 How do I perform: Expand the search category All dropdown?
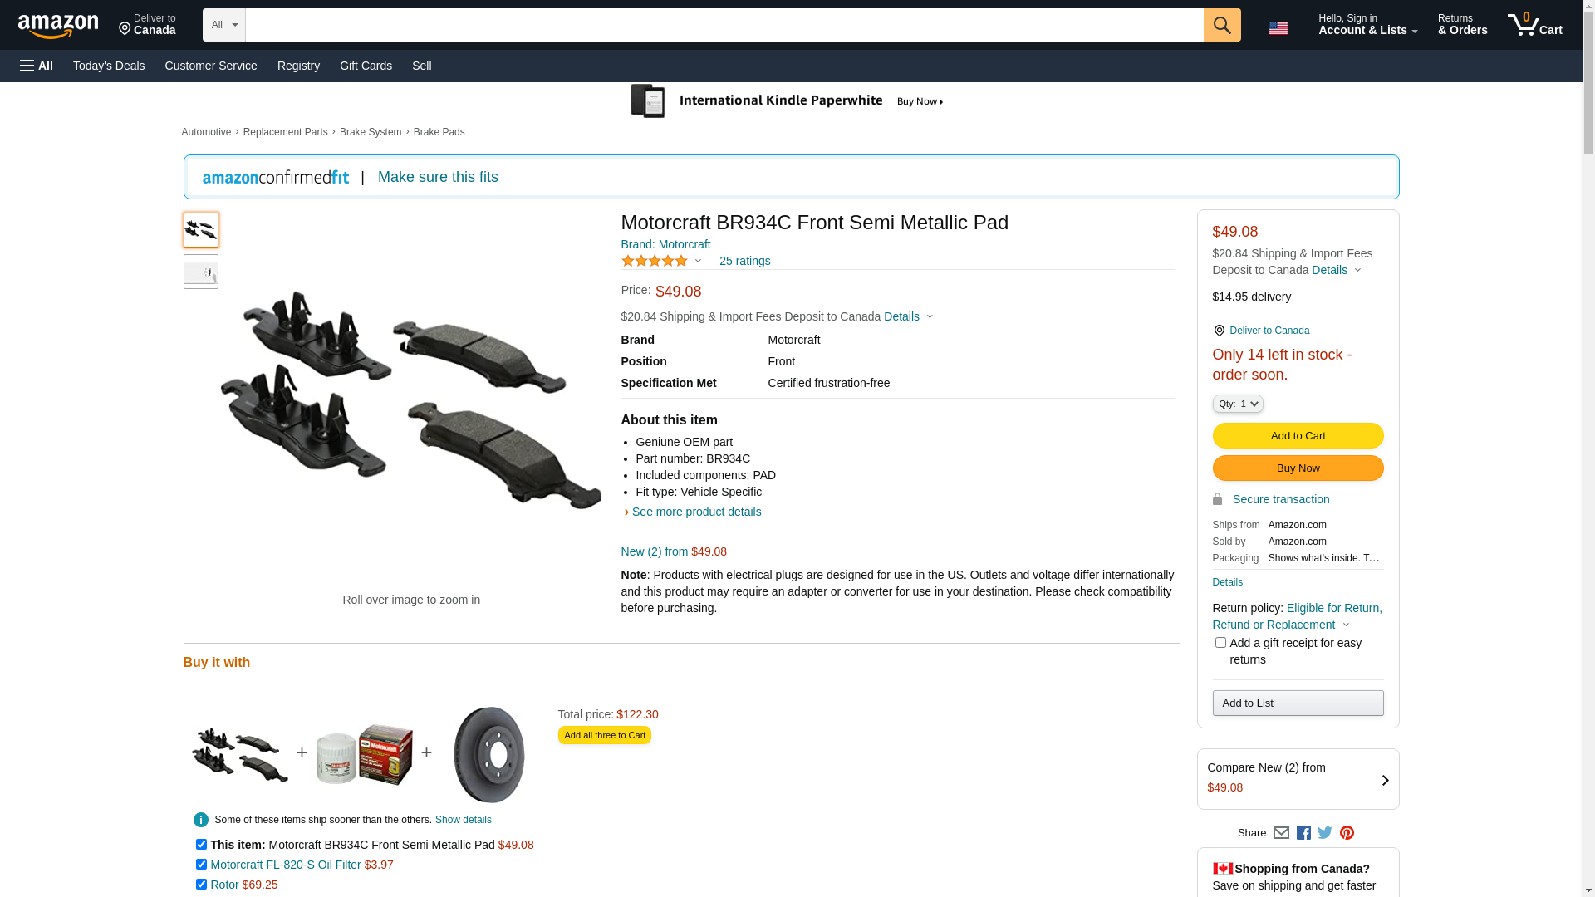click(x=223, y=25)
